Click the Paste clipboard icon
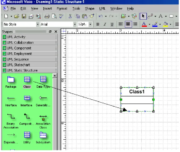The image size is (180, 152). pyautogui.click(x=84, y=16)
